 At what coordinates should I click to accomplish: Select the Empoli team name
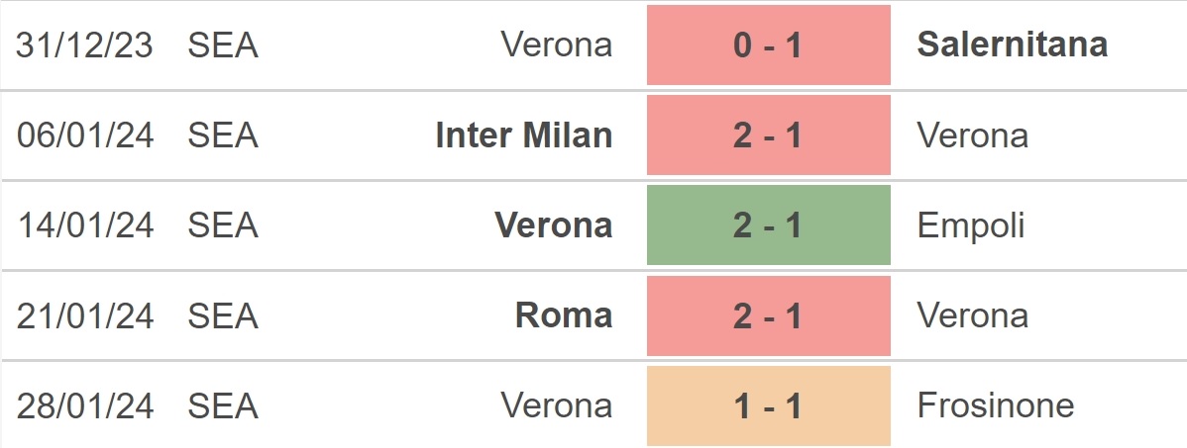point(970,226)
